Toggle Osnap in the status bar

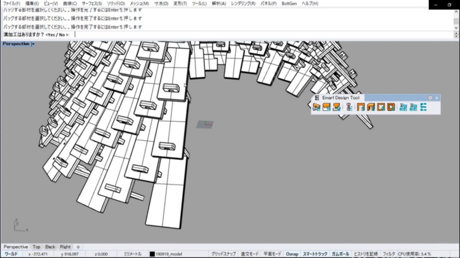[x=292, y=253]
